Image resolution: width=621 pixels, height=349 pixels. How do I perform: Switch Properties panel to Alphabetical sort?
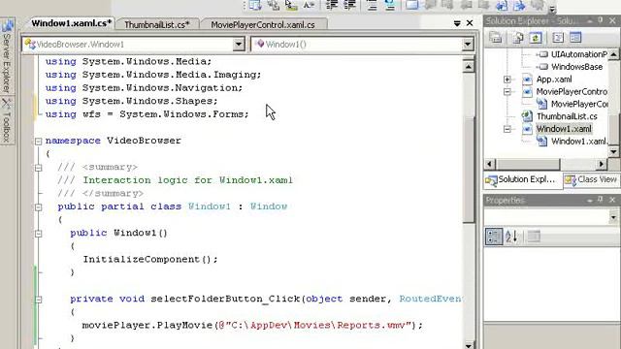coord(511,237)
